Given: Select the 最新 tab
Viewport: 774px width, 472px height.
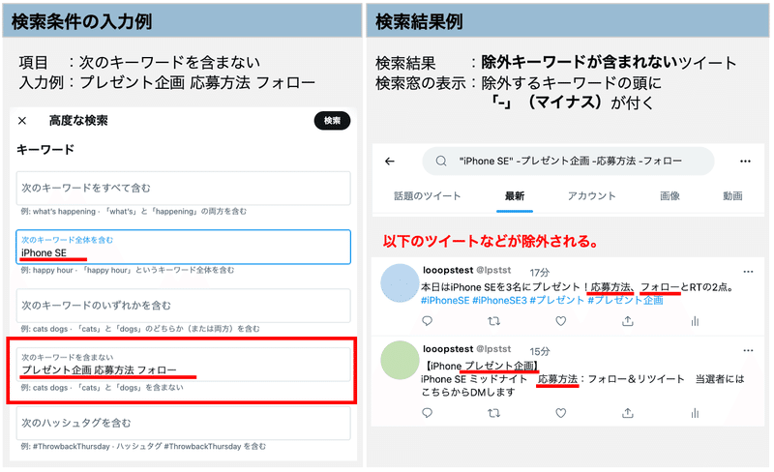Looking at the screenshot, I should 515,196.
